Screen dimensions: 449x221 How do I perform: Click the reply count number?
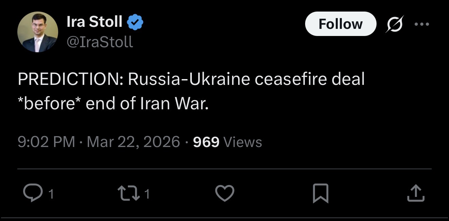[51, 194]
